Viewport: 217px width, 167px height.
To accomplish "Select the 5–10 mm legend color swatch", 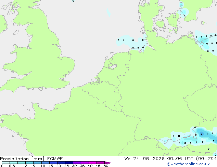I will [x=37, y=163].
